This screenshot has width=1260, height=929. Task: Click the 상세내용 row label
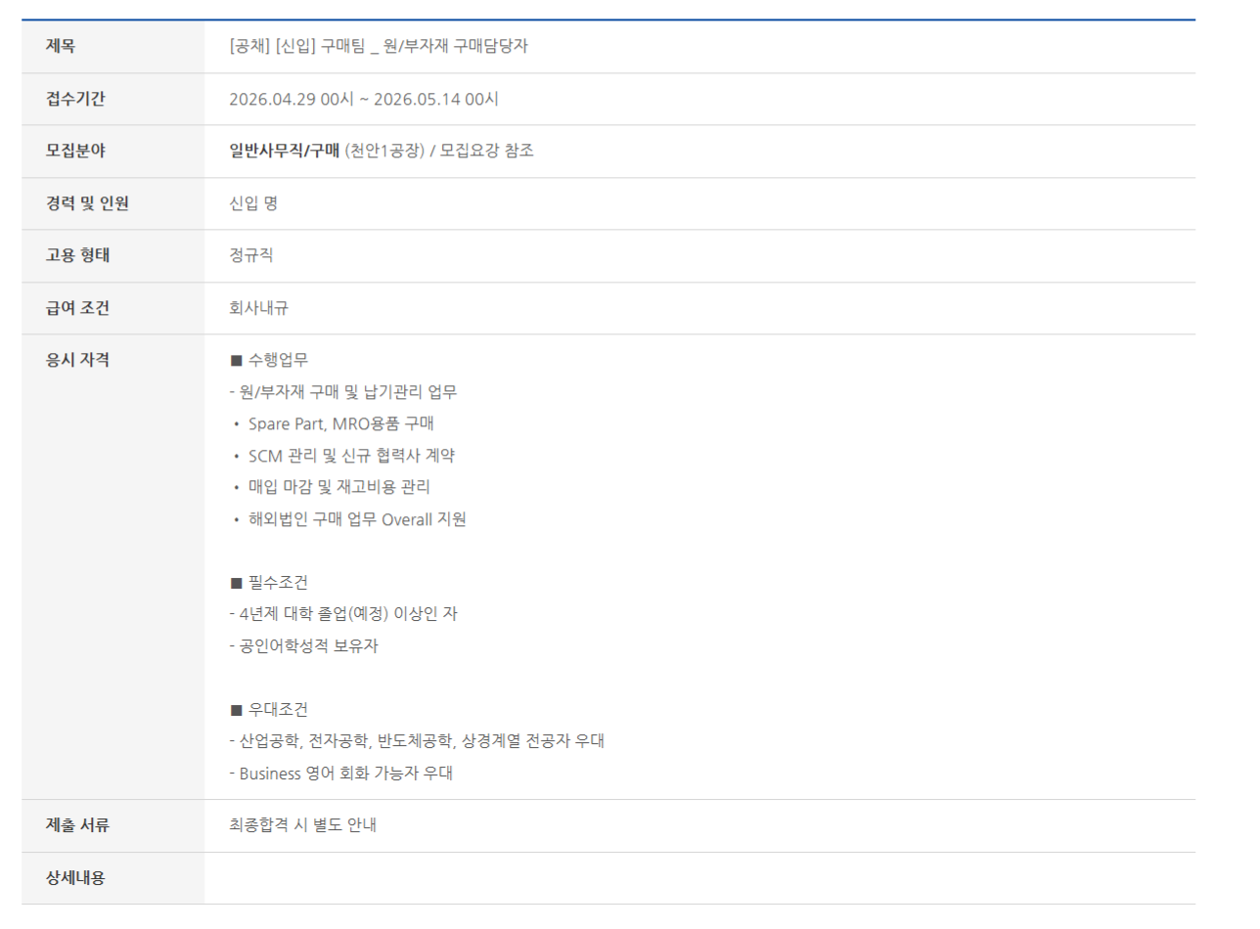(75, 878)
